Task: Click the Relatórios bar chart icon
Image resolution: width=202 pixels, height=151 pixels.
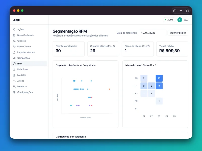Action: coord(14,69)
